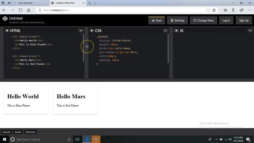Click the Log In button

coord(226,20)
